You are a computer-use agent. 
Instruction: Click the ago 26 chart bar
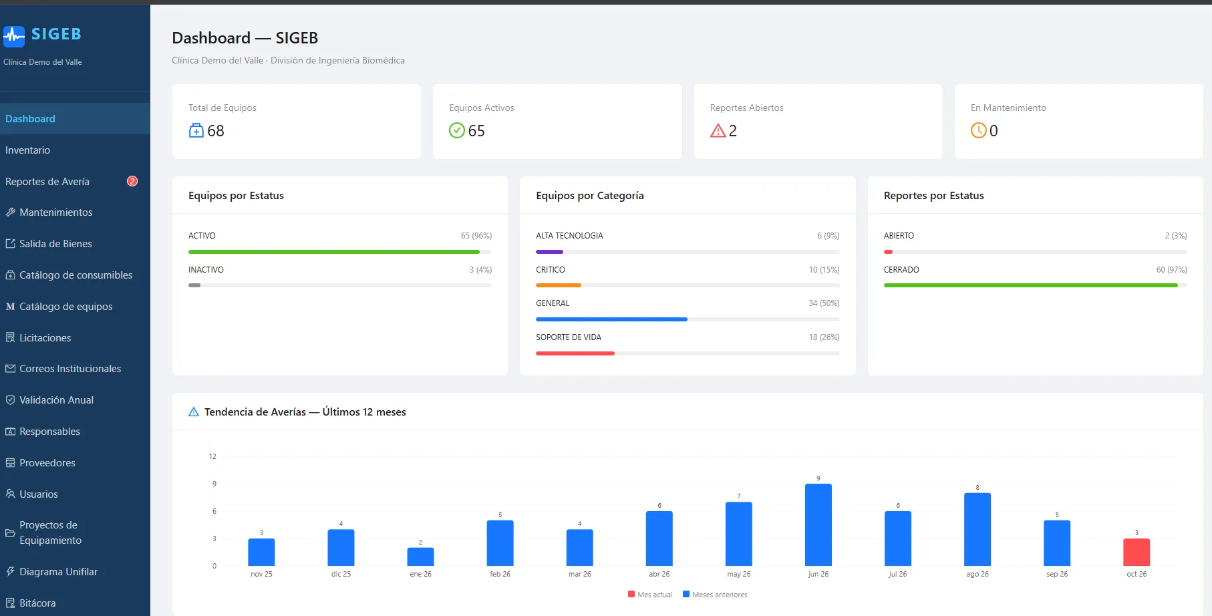977,529
